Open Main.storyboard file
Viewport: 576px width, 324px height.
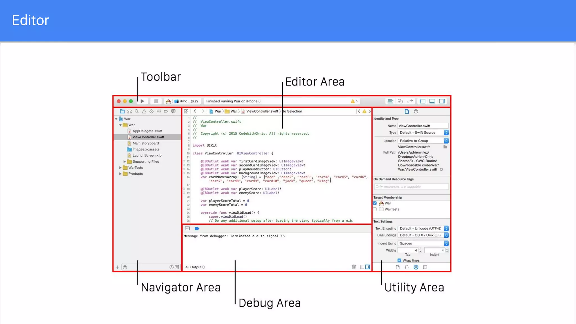click(145, 143)
